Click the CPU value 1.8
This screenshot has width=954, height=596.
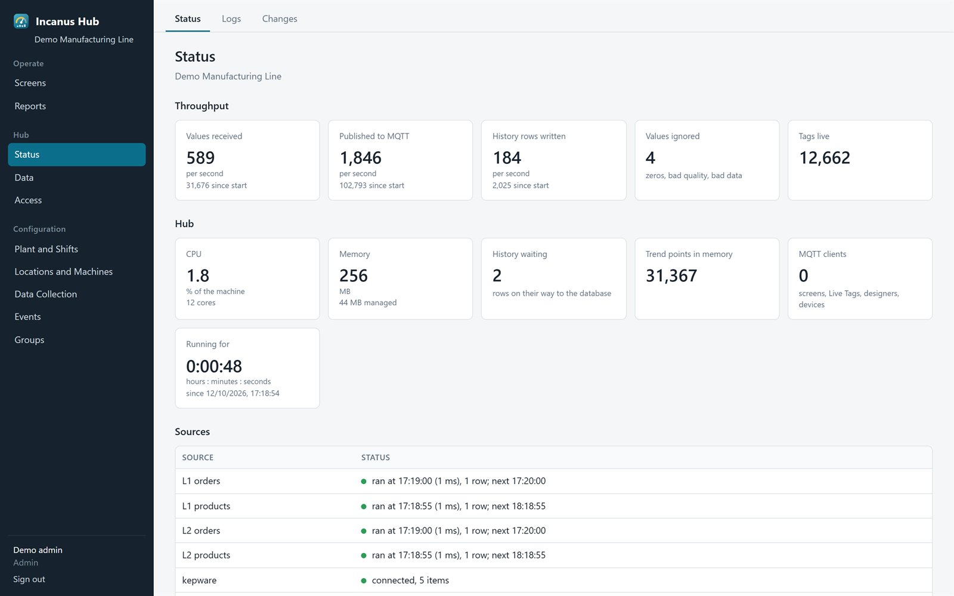tap(198, 276)
